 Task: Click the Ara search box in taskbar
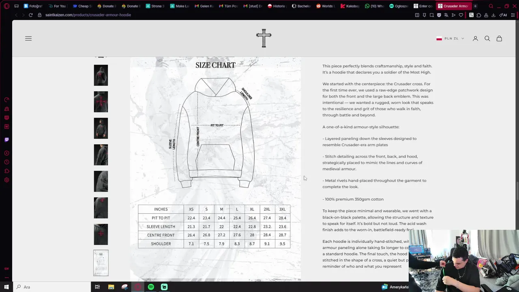tap(52, 287)
